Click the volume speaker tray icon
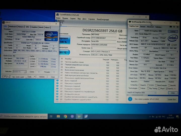Image resolution: width=181 pixels, height=136 pixels. pyautogui.click(x=160, y=117)
